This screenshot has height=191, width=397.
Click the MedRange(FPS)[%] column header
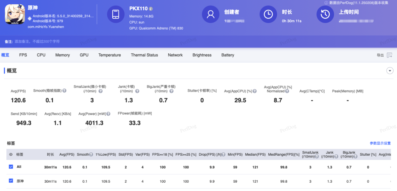coord(283,154)
